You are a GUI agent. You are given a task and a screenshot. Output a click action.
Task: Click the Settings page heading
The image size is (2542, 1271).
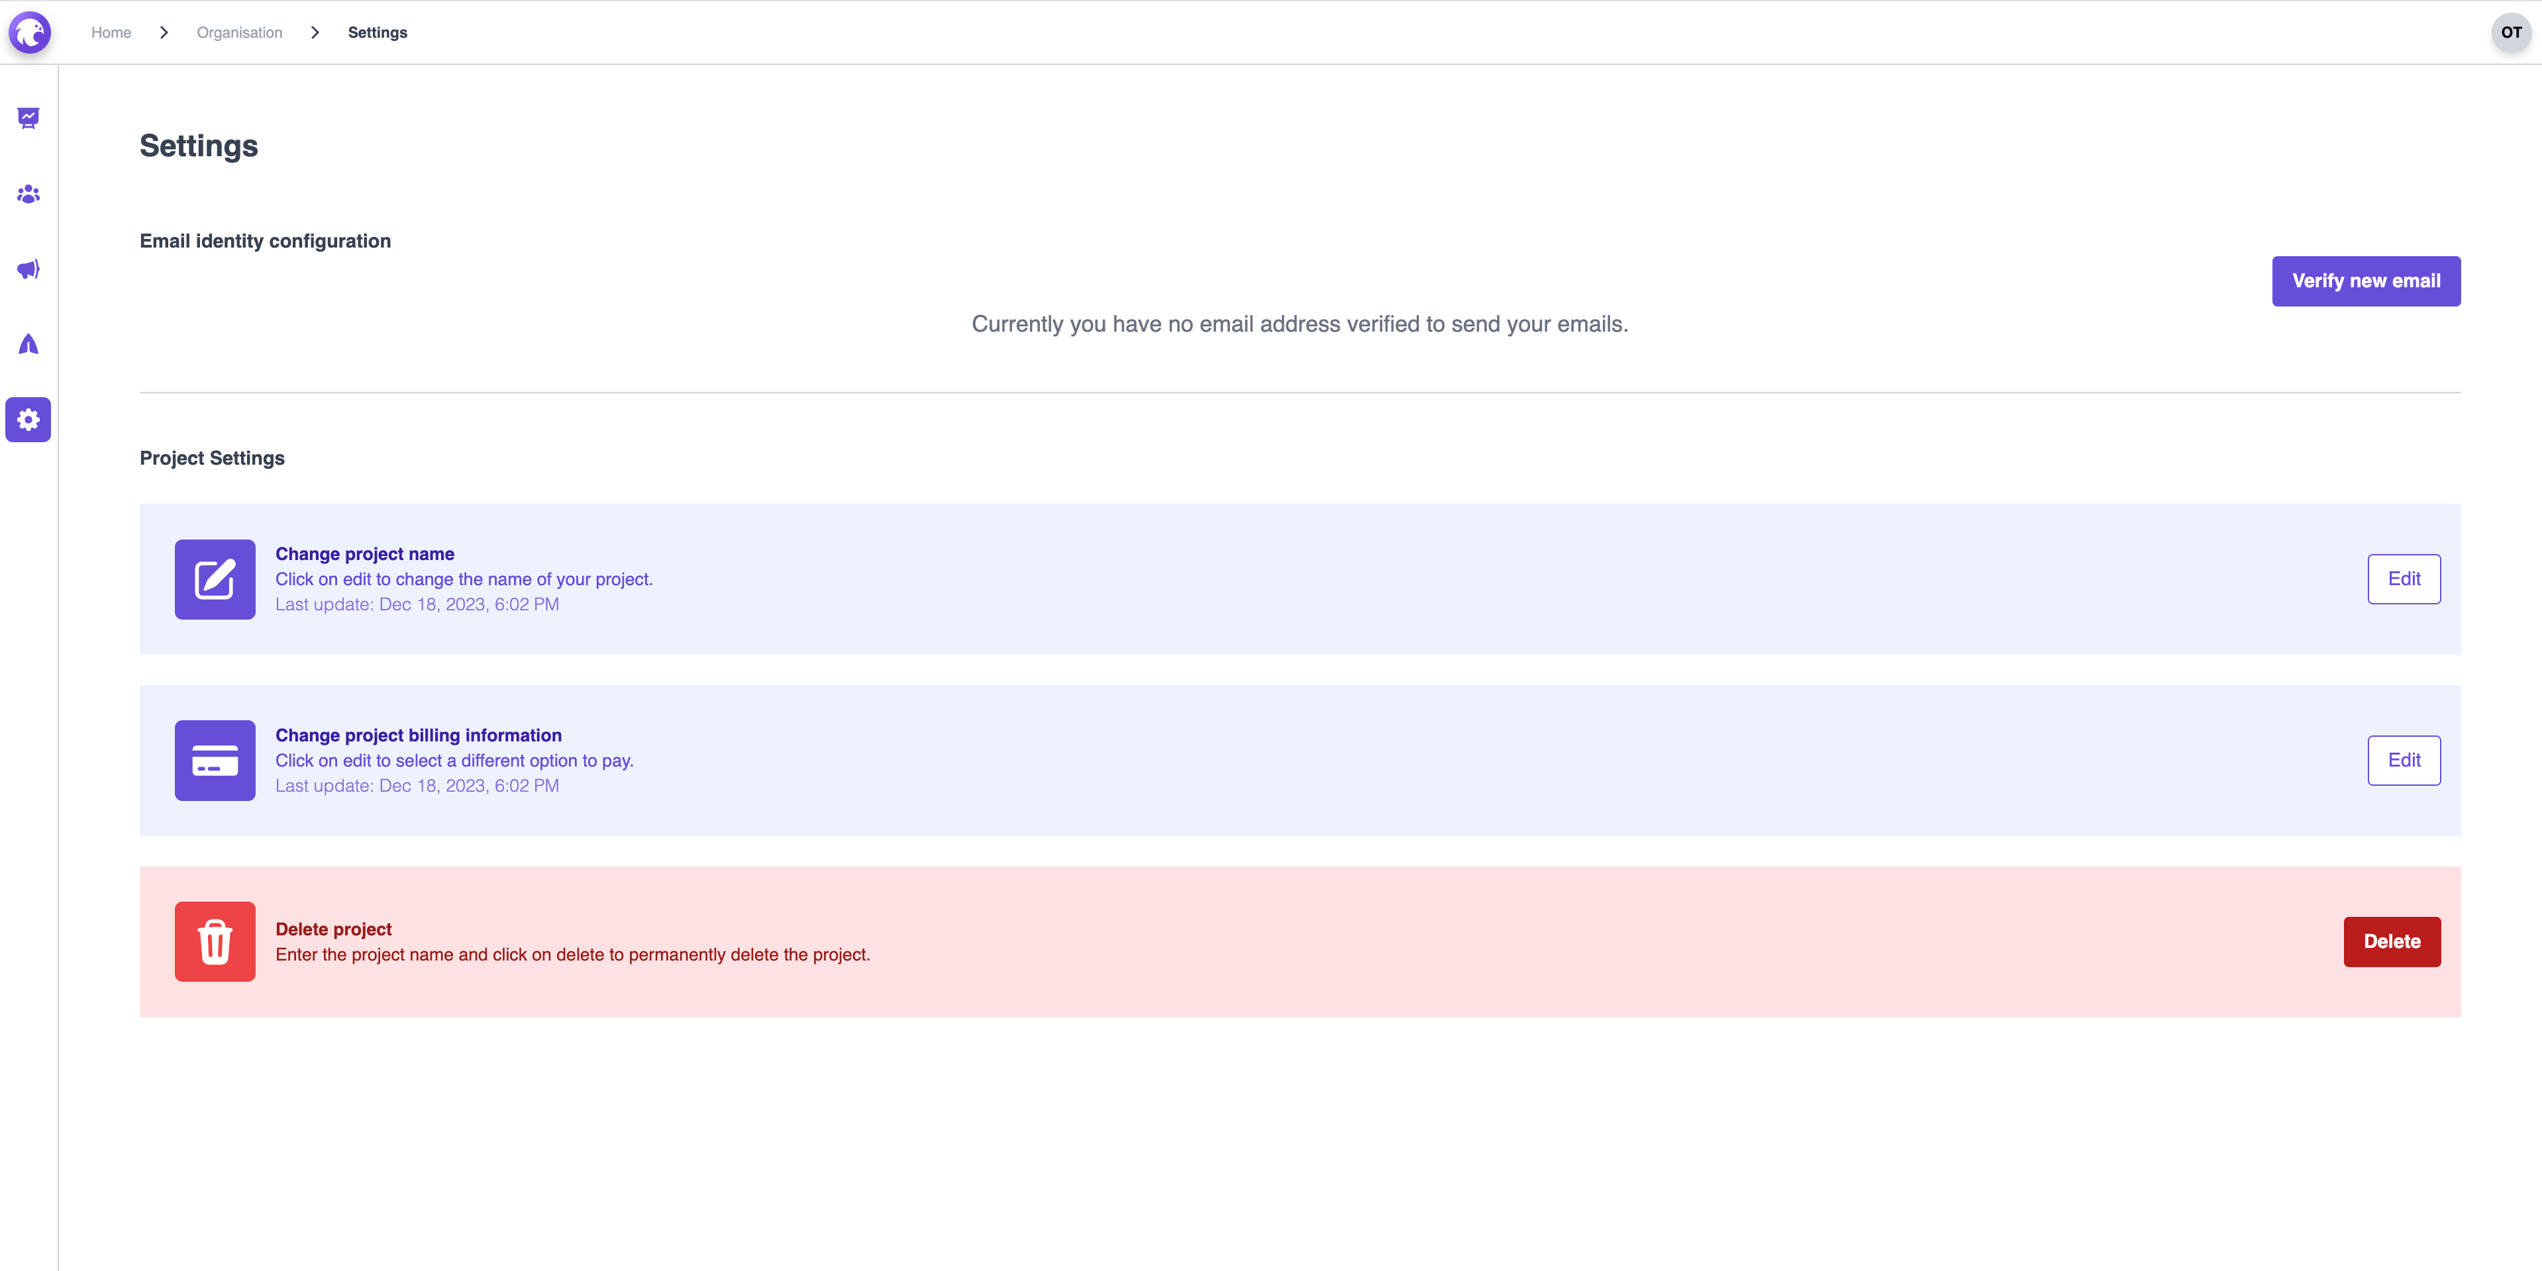pyautogui.click(x=198, y=146)
